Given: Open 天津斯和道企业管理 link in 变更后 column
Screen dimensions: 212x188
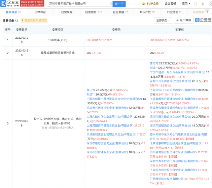Looking at the screenshot, I should click(x=175, y=108).
